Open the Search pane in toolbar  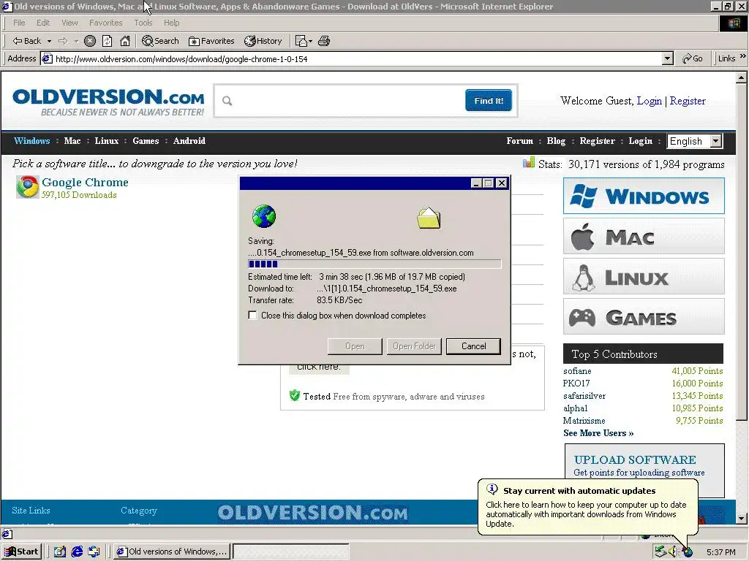click(160, 41)
